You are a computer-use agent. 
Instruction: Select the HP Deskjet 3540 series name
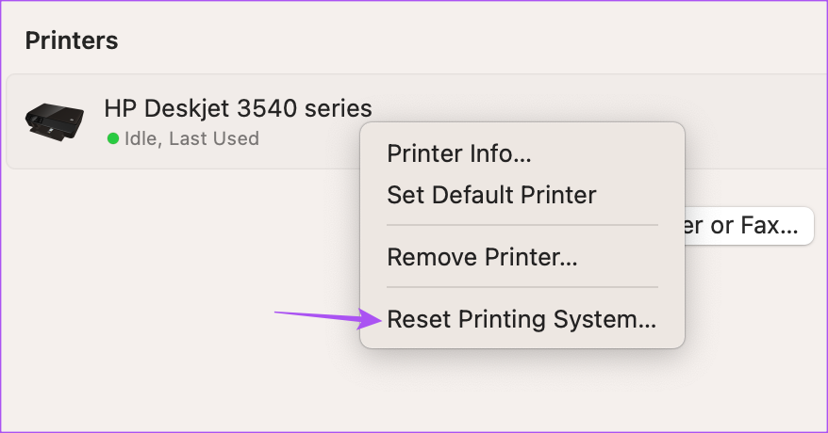pos(239,108)
